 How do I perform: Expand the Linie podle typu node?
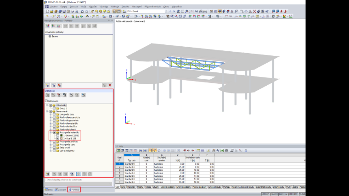51,114
